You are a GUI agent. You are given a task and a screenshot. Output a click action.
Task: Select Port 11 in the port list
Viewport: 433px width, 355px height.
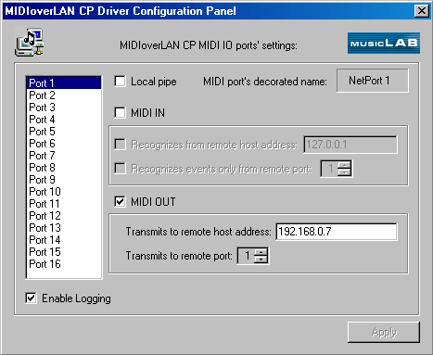pos(64,204)
